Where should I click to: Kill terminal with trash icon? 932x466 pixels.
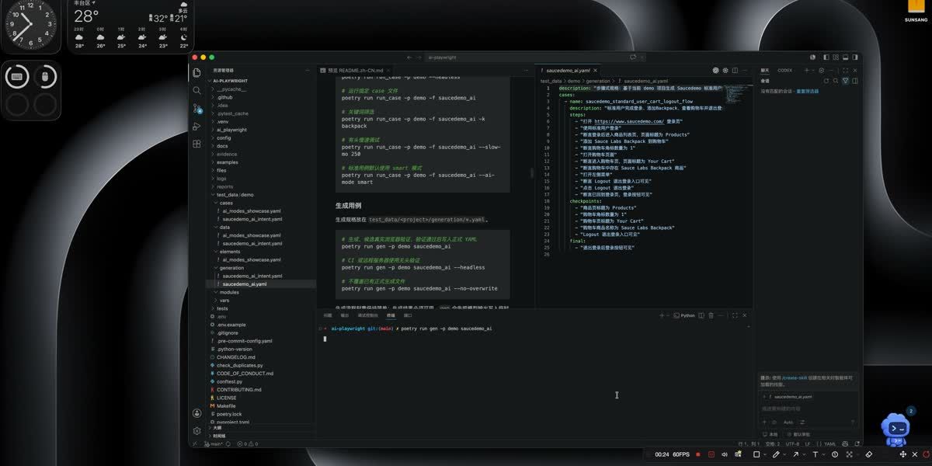pos(711,315)
